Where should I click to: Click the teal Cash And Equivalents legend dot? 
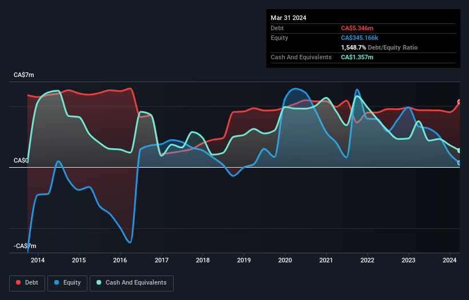(99, 282)
